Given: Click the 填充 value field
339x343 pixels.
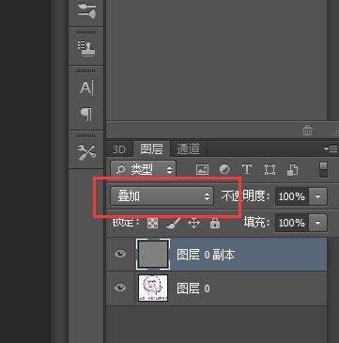Looking at the screenshot, I should pos(292,223).
